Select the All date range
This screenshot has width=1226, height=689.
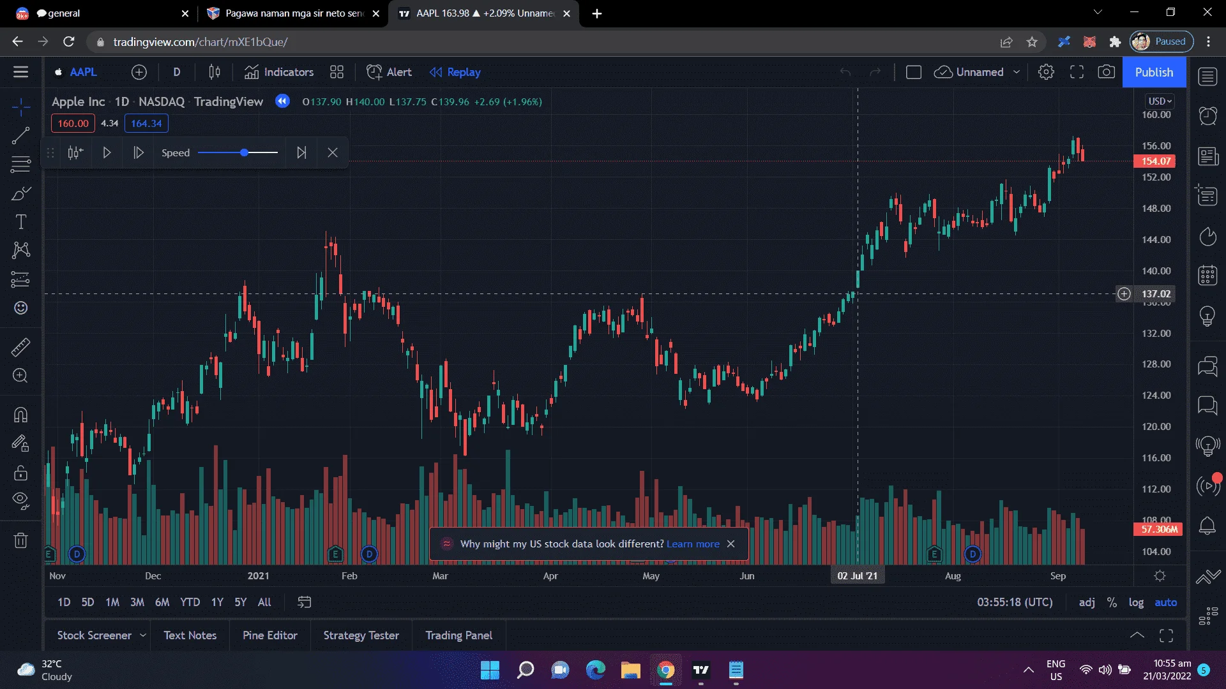[x=264, y=602]
